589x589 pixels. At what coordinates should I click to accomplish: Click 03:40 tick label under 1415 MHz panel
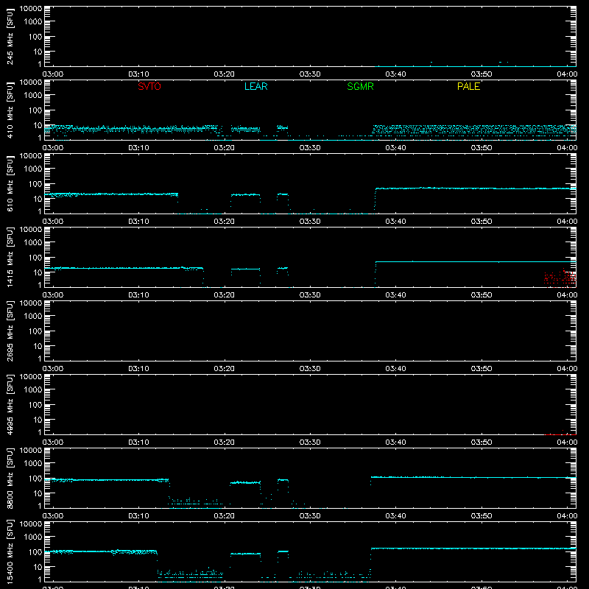tap(395, 295)
